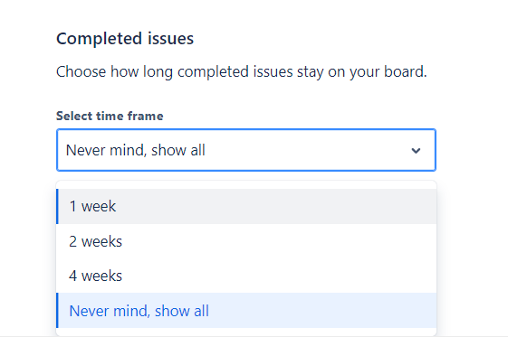This screenshot has width=508, height=337.
Task: Keep the highlighted show all option selected
Action: [246, 311]
